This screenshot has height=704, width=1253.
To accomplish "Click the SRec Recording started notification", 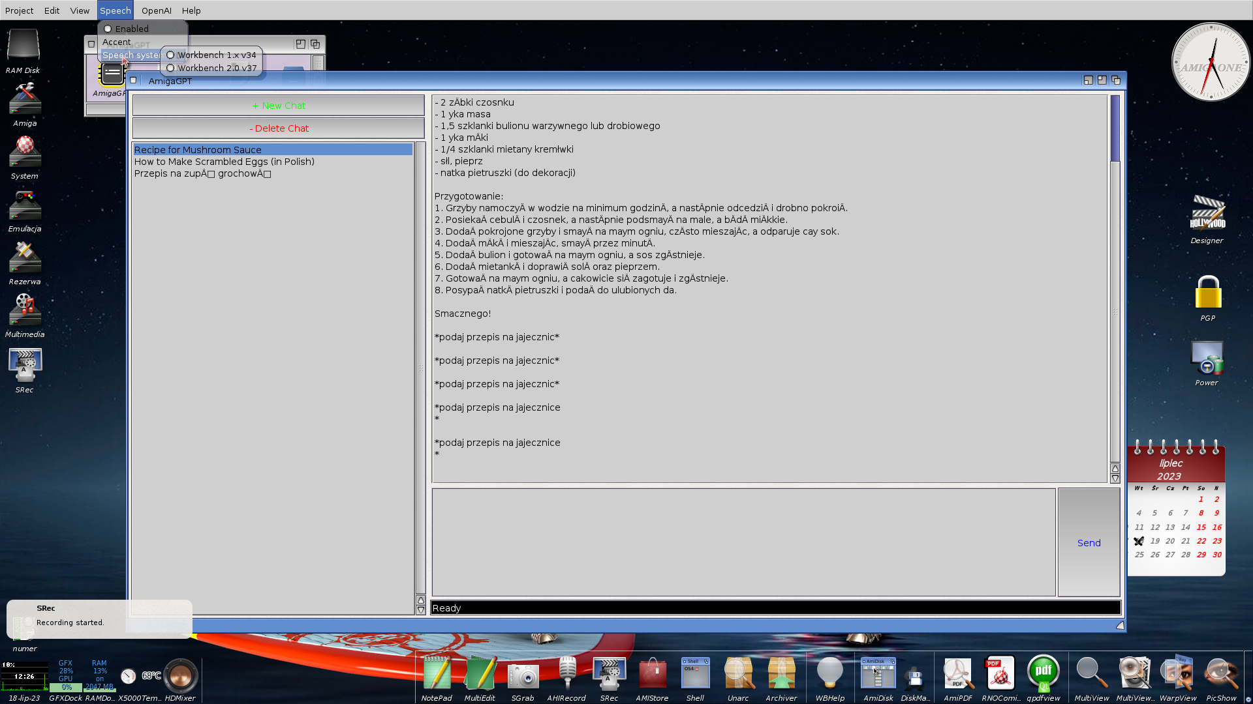I will (x=100, y=619).
